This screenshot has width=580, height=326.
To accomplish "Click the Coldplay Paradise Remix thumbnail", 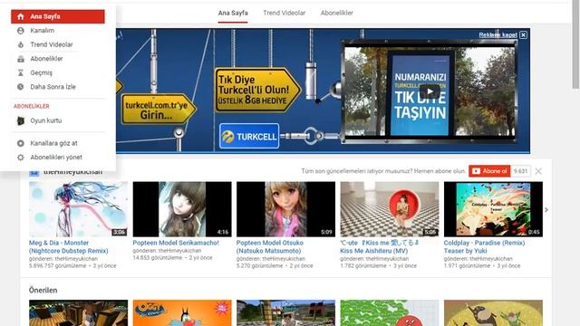I will (493, 209).
